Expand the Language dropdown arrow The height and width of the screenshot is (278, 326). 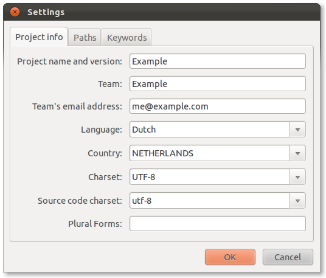pyautogui.click(x=297, y=130)
